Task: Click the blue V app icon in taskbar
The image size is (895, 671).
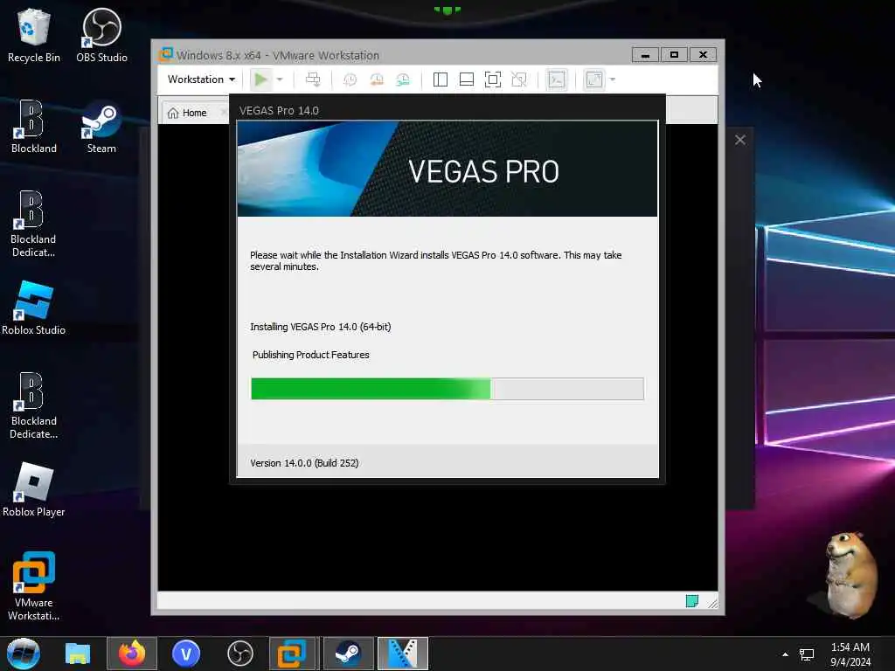Action: click(x=186, y=654)
